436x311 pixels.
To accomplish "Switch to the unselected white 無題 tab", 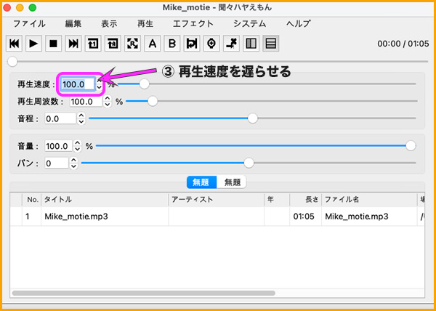I will (231, 182).
